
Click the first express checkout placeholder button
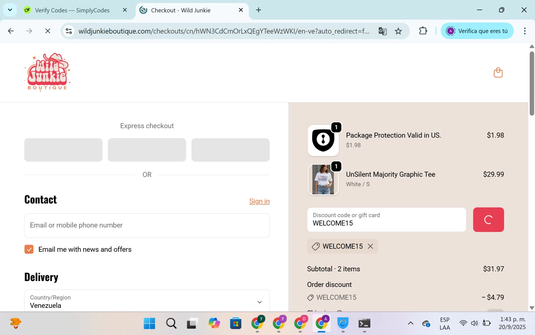click(x=63, y=150)
